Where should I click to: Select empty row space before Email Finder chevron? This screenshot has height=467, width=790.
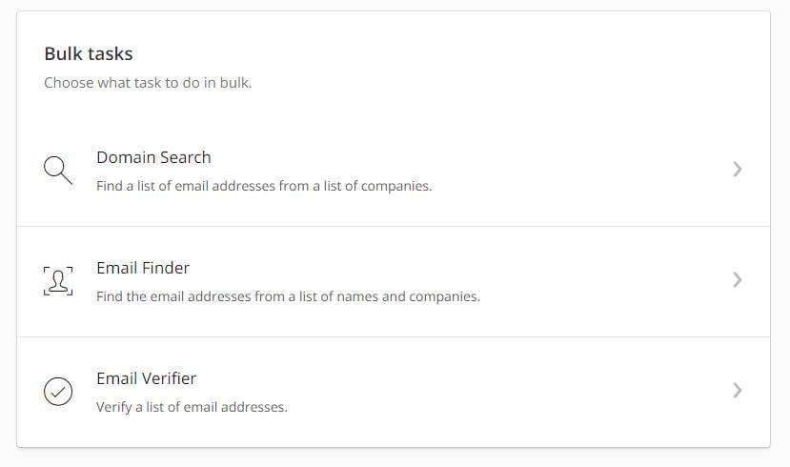tap(604, 279)
